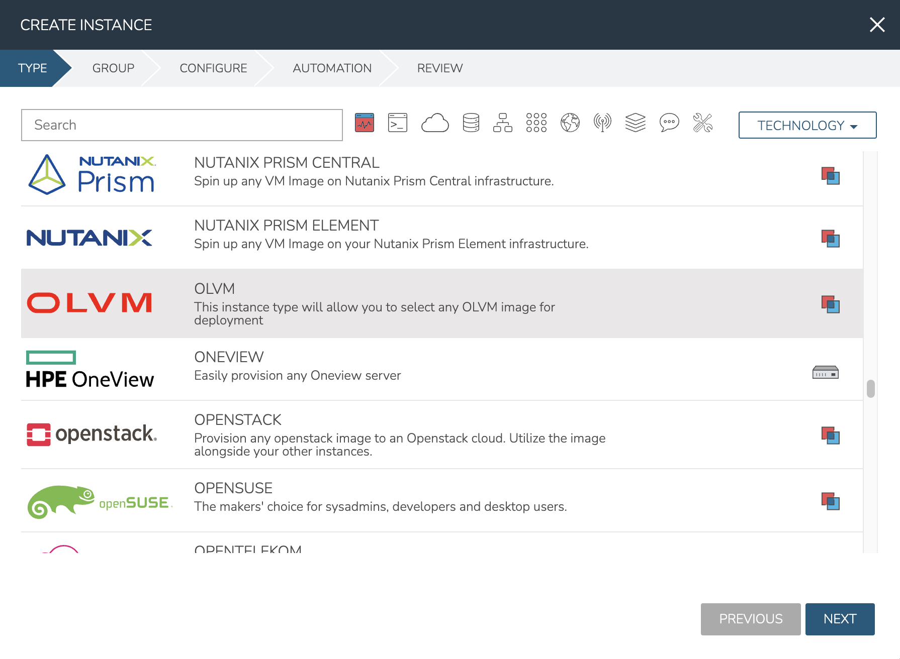Click the stacked layers category icon
Image resolution: width=900 pixels, height=659 pixels.
pyautogui.click(x=635, y=123)
